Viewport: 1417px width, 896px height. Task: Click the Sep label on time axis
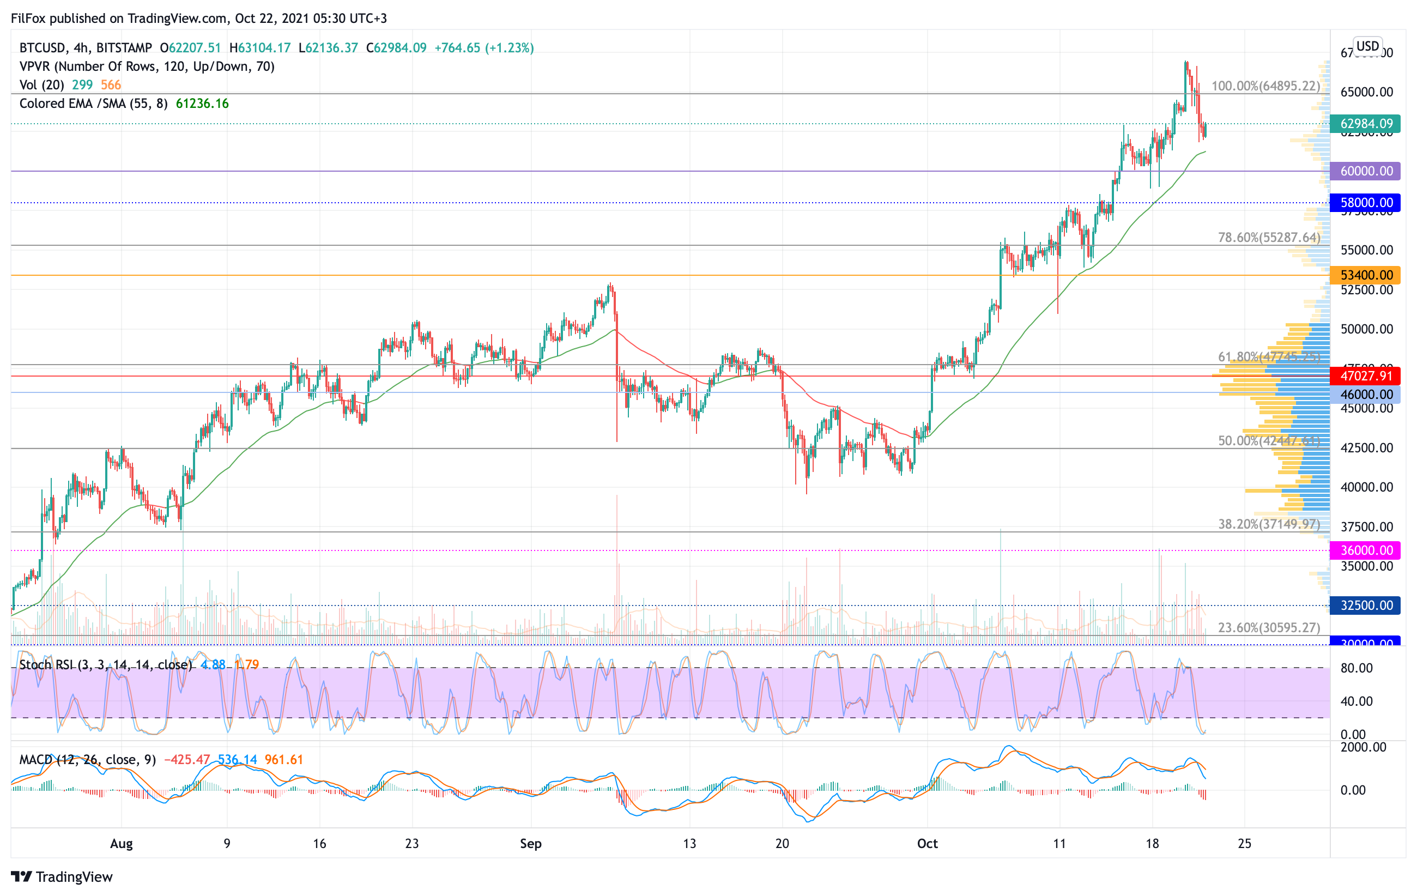point(530,844)
